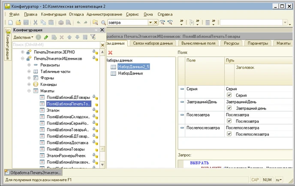Click the Обработка ПечатьЭтикеток window taskbar button

[x=33, y=172]
